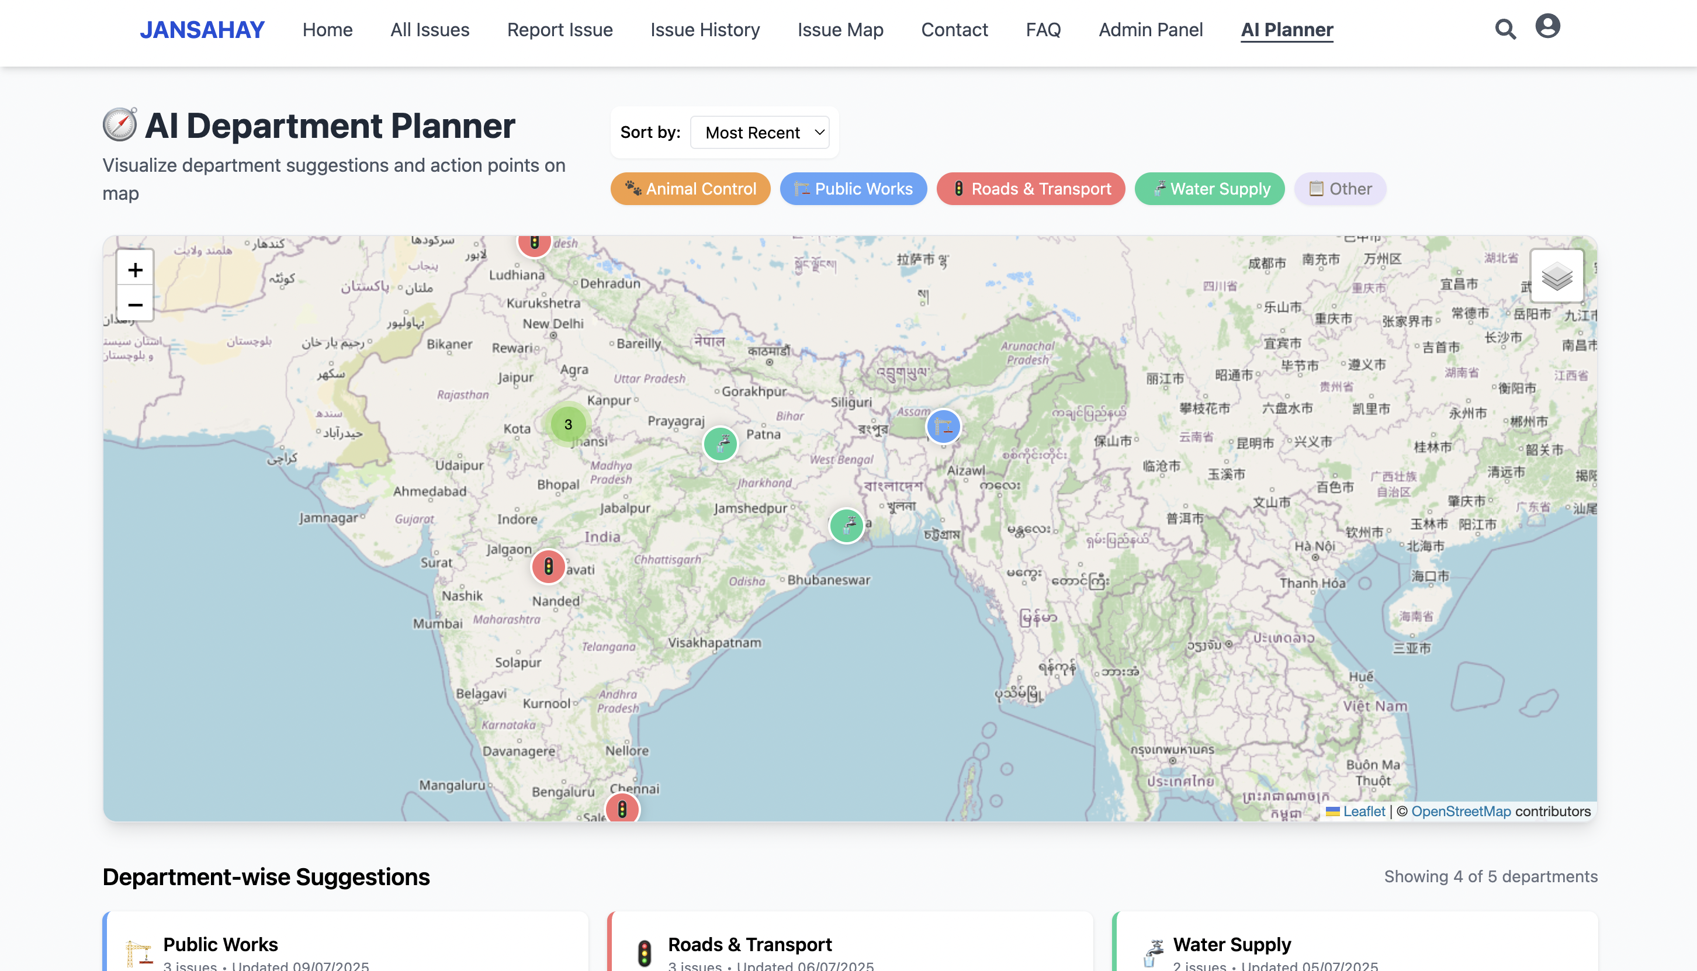Enable the Other department filter chip
Screen dimensions: 1697x971
(x=1340, y=189)
